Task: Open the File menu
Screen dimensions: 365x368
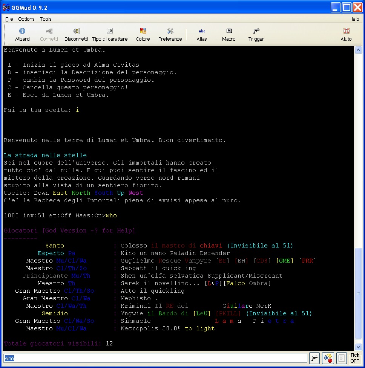Action: [x=9, y=19]
